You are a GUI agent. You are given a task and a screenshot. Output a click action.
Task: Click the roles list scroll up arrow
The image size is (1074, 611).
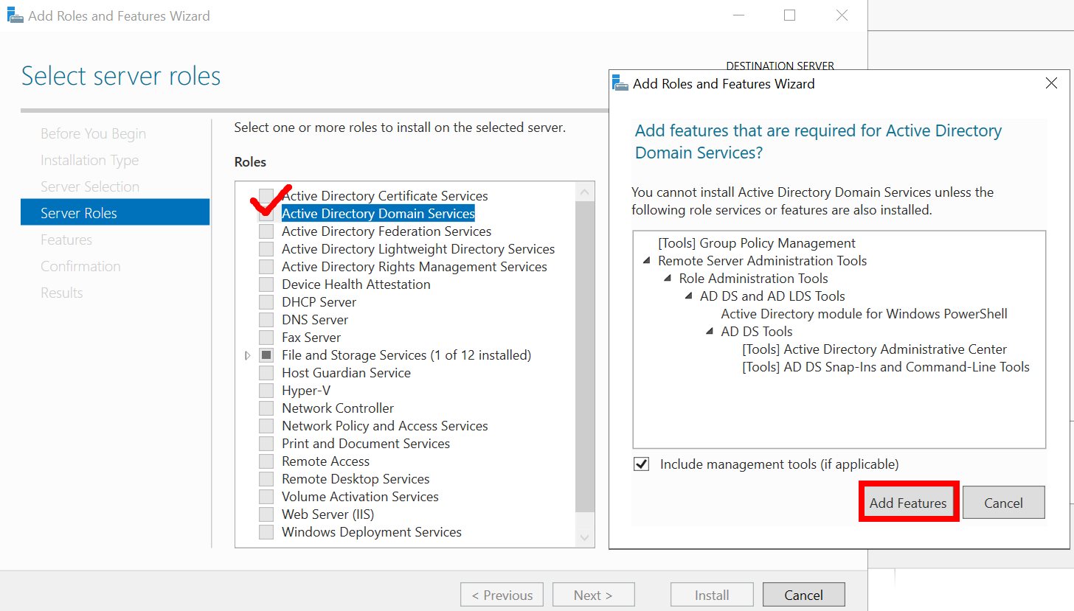point(585,192)
